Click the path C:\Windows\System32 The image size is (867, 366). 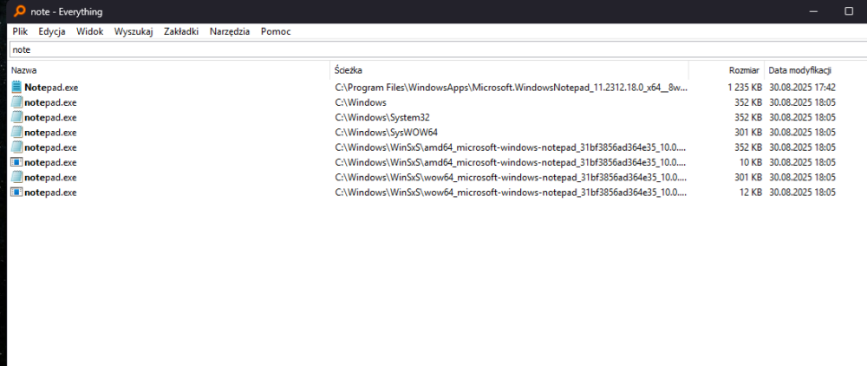point(382,117)
